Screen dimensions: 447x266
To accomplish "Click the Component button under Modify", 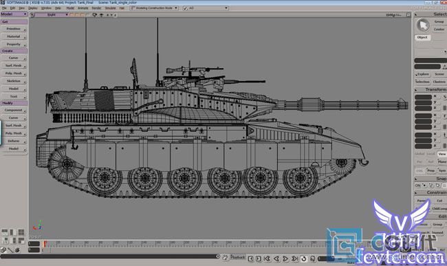I will click(x=14, y=110).
